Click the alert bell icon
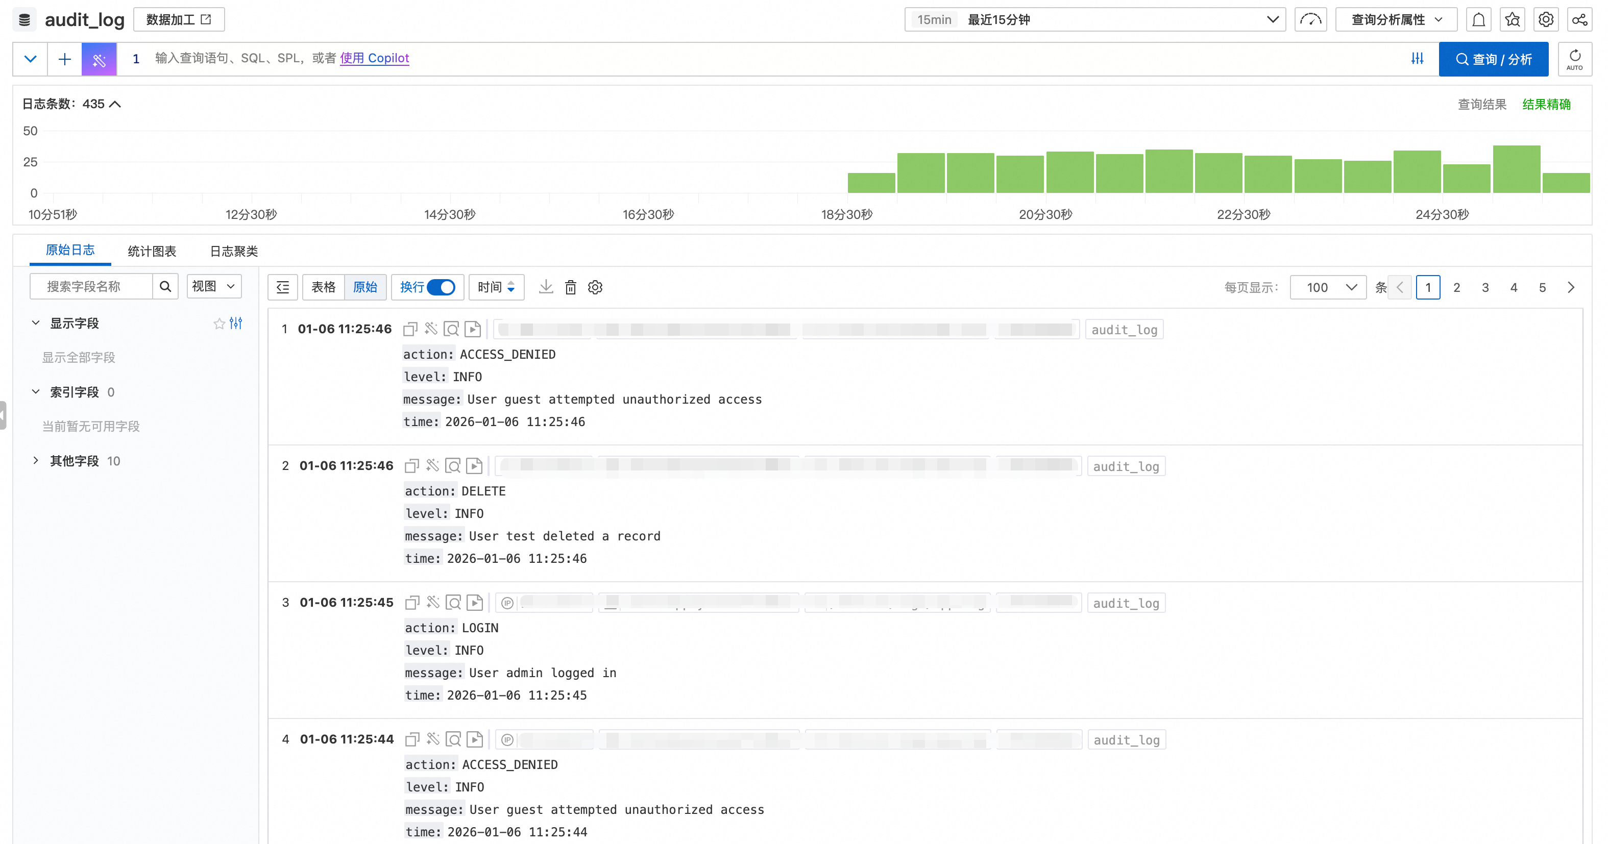 point(1478,20)
